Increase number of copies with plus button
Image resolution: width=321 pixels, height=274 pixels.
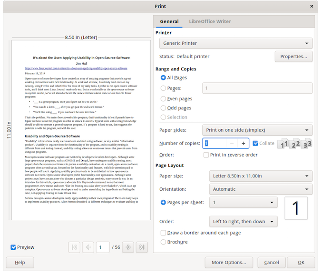pos(243,143)
